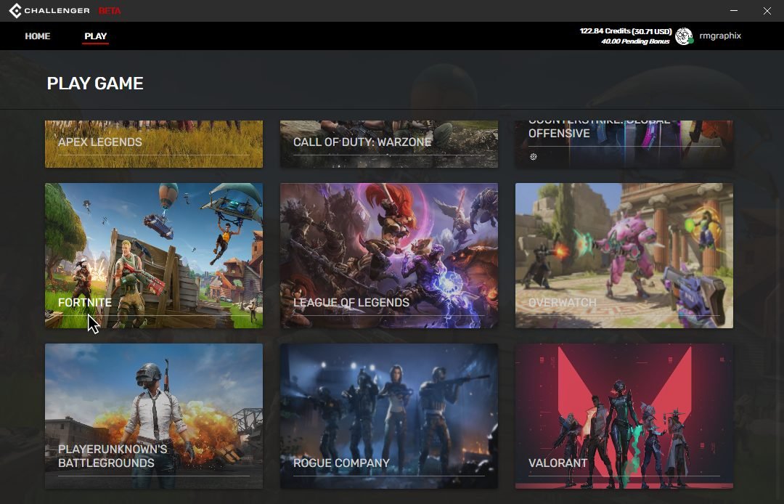Go to the HOME tab
Image resolution: width=784 pixels, height=504 pixels.
tap(38, 36)
